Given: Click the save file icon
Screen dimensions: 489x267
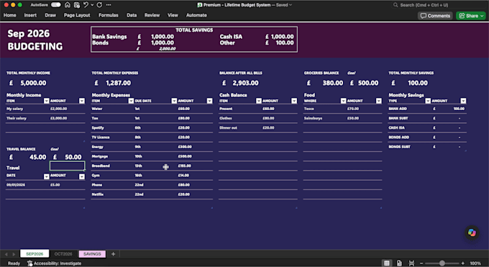Looking at the screenshot, I should tap(77, 5).
